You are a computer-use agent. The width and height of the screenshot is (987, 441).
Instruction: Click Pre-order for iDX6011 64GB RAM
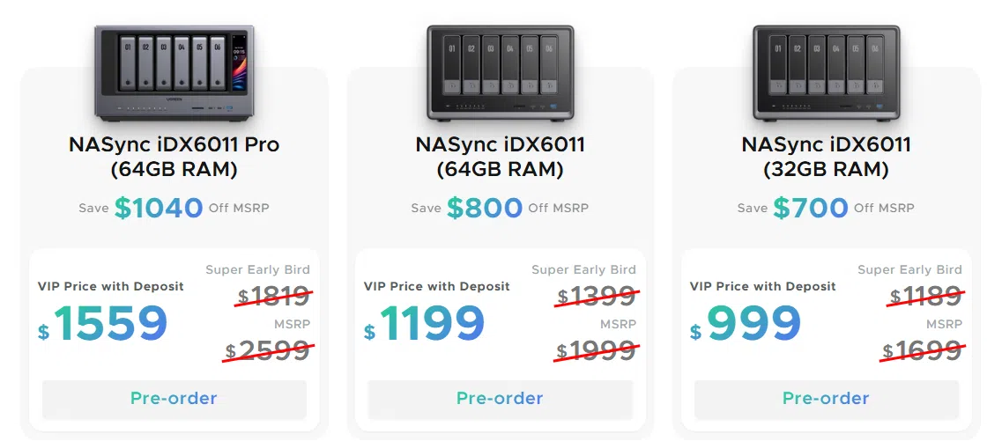[500, 399]
